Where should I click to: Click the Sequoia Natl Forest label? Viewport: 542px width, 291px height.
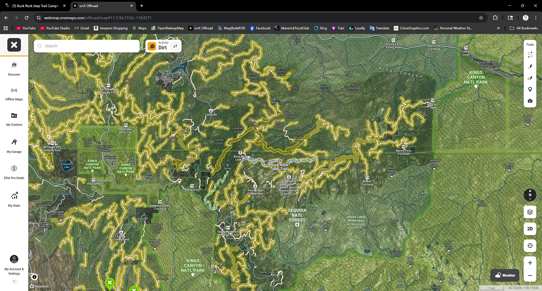(x=297, y=215)
